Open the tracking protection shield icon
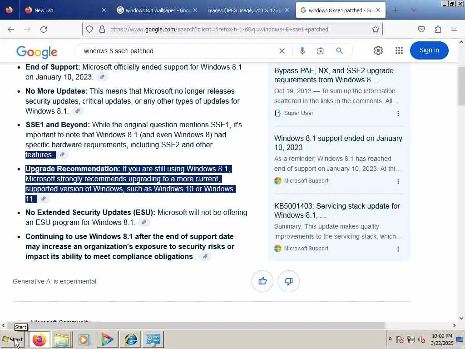 89,29
